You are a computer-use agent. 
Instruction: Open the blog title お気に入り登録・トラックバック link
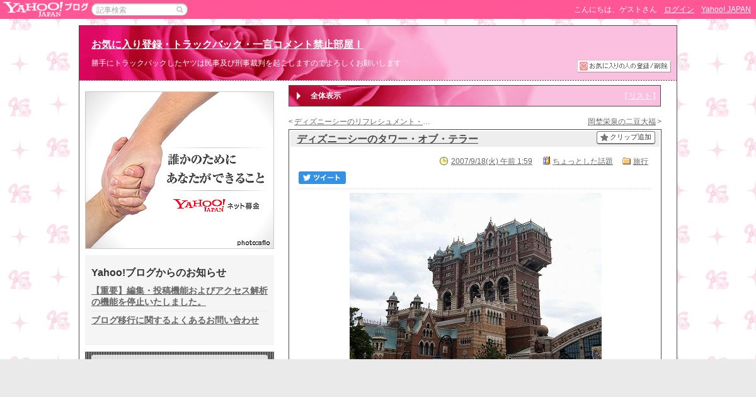227,45
